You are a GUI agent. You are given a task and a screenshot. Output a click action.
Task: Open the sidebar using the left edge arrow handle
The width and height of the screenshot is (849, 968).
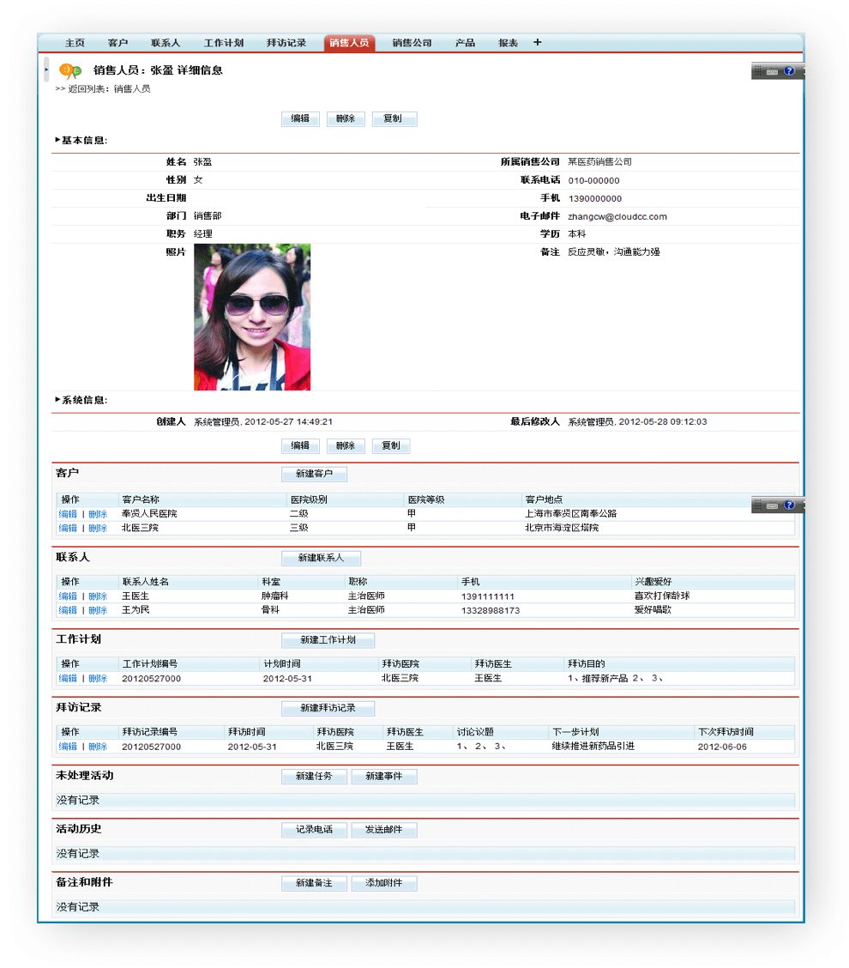(x=46, y=70)
